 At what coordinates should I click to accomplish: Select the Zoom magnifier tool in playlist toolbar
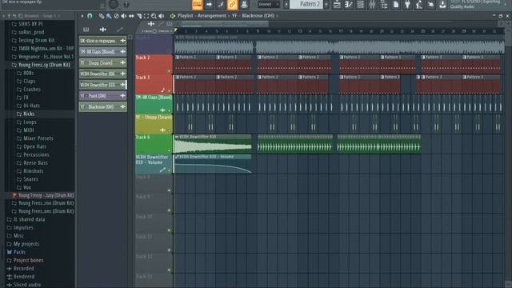coord(154,16)
